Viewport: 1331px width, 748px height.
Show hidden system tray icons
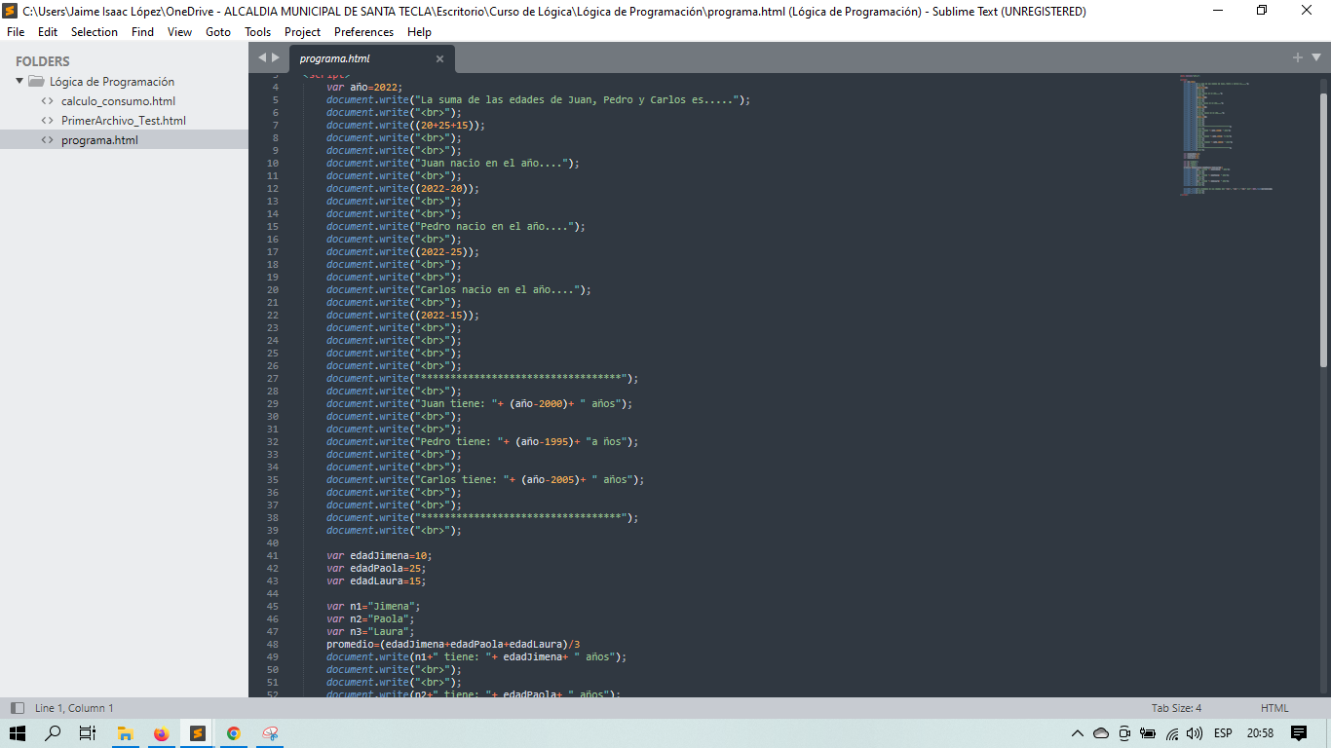[x=1077, y=733]
